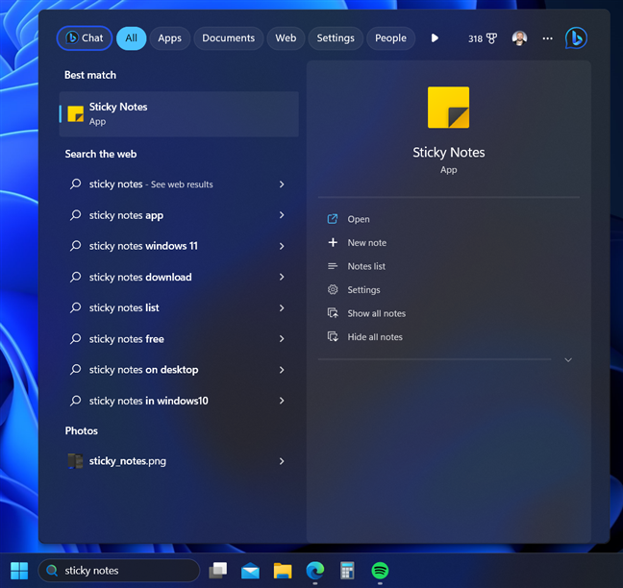The width and height of the screenshot is (623, 588).
Task: Expand arrow next to 'sticky notes free'
Action: 282,338
